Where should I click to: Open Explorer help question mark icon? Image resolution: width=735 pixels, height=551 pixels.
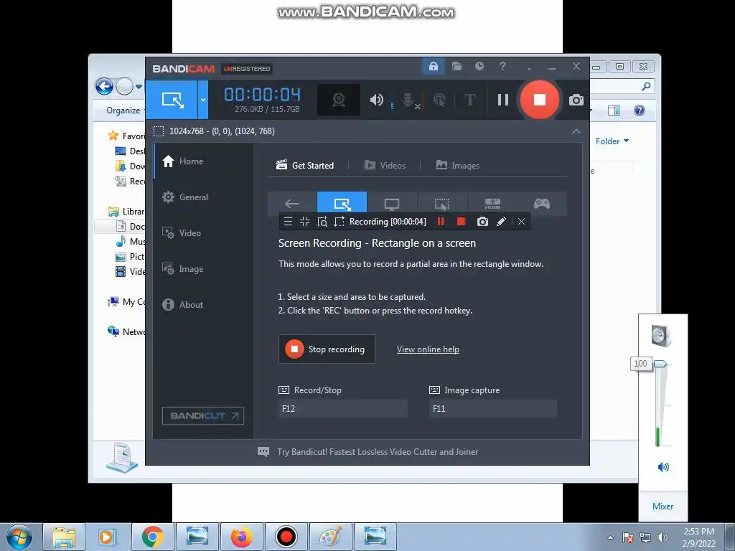[640, 110]
